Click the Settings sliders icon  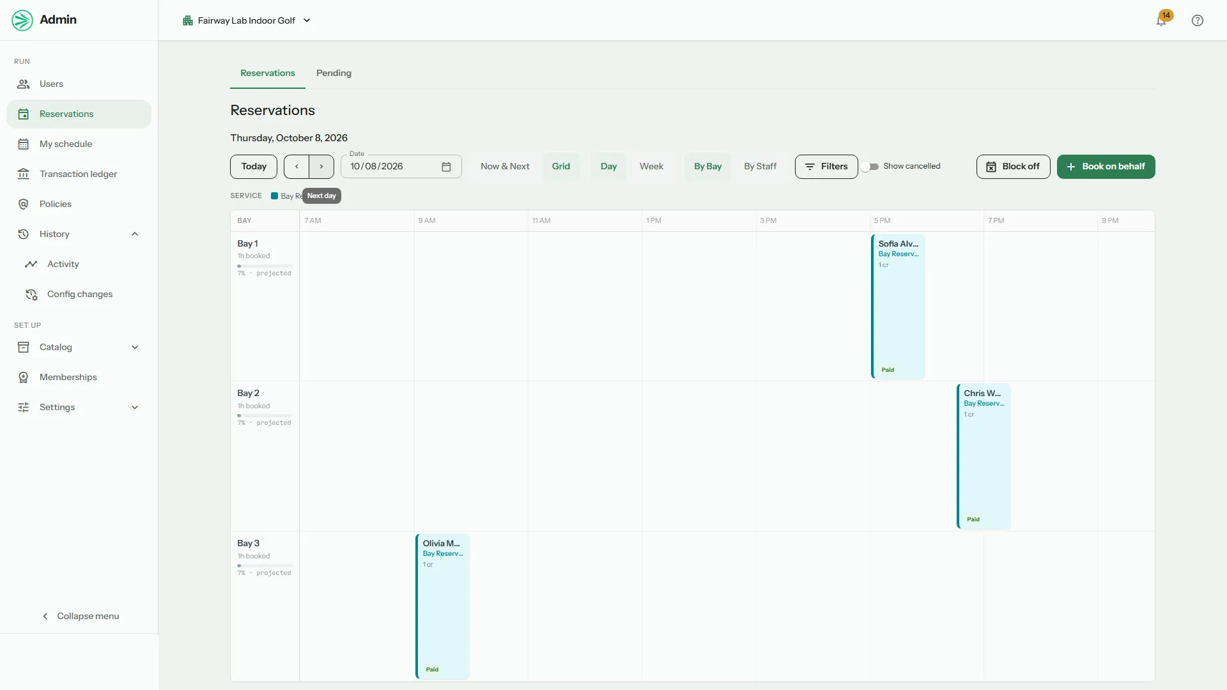point(24,407)
